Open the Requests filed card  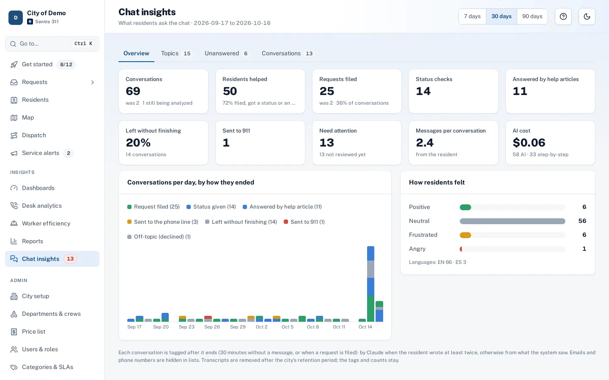tap(357, 91)
